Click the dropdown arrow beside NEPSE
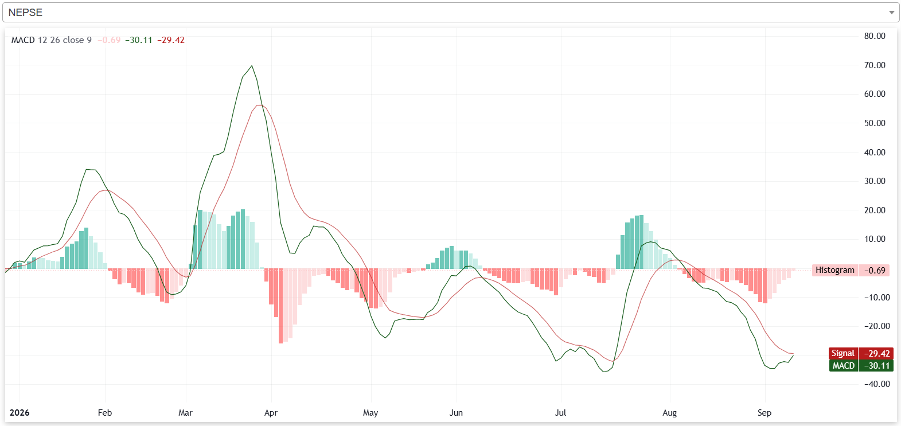 (x=891, y=13)
